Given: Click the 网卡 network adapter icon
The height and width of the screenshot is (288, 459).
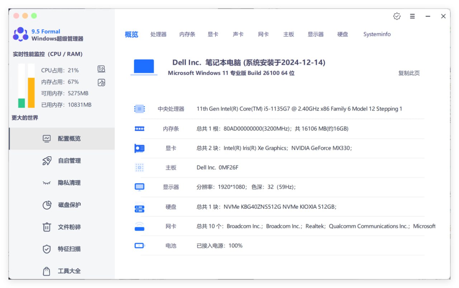Looking at the screenshot, I should click(139, 226).
